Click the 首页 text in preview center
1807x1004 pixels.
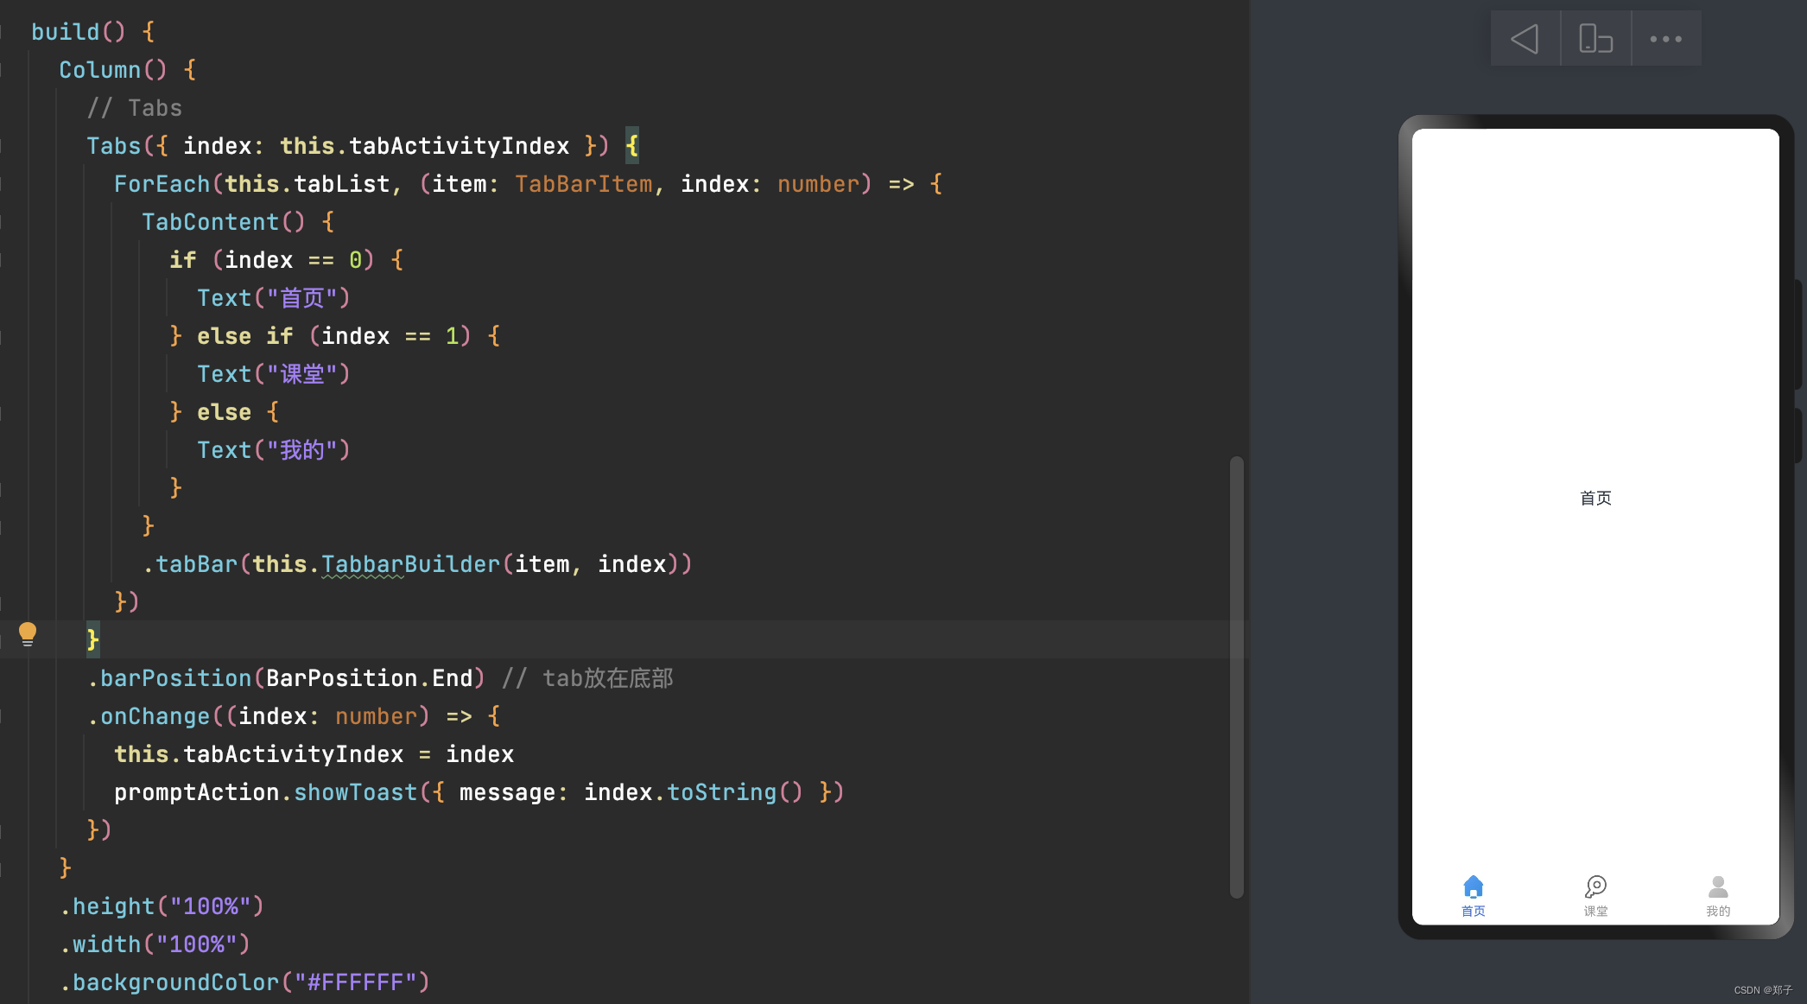[1595, 499]
